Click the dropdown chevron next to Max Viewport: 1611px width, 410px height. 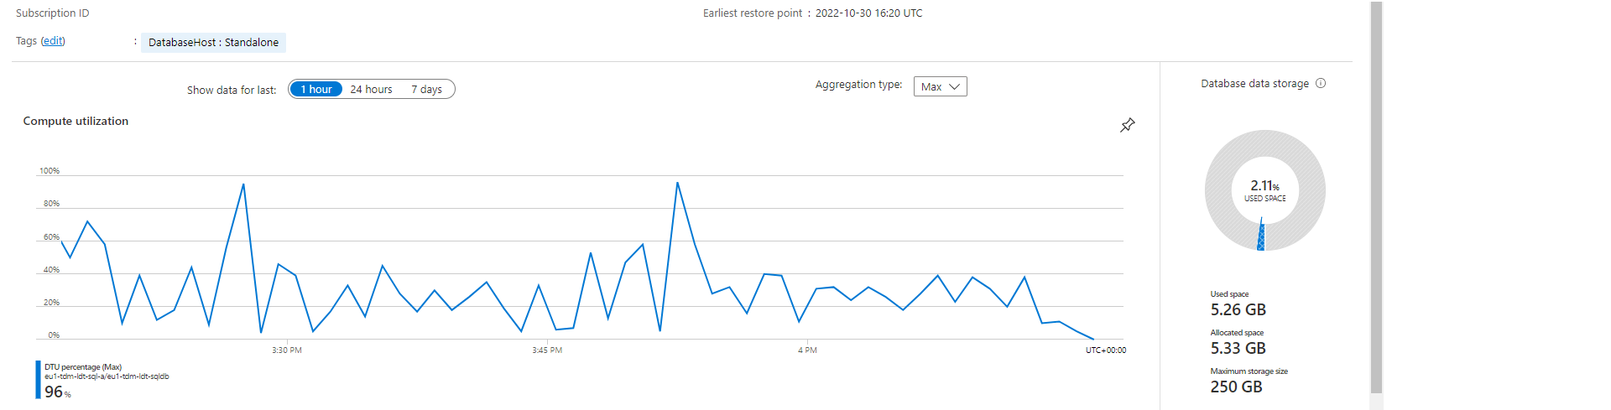pyautogui.click(x=954, y=86)
